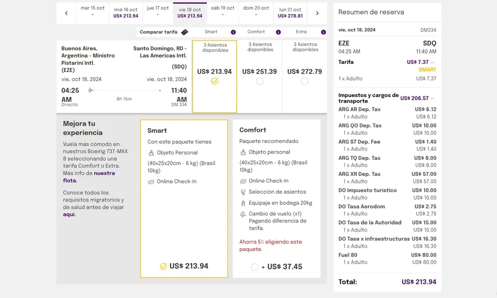Viewport: 497px width, 298px height.
Task: Choose Comfort package for + US$ 37.45
Action: click(255, 267)
